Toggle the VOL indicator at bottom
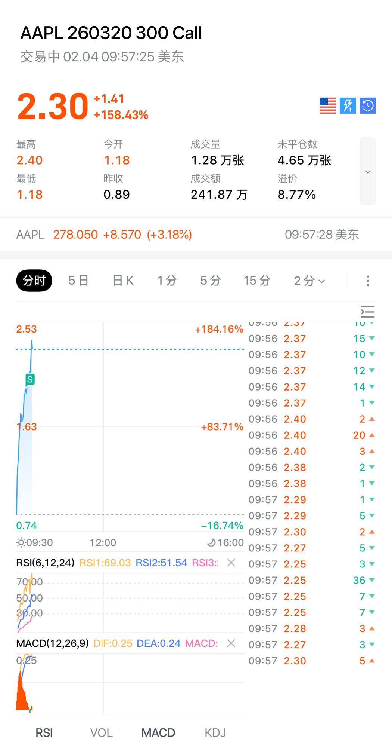Screen dimensions: 392x756 (101, 732)
